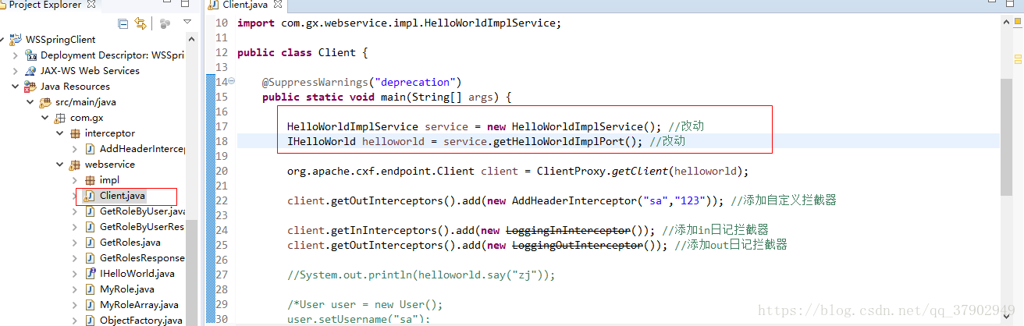Click the Client.java tab file icon
This screenshot has height=326, width=1024.
click(214, 5)
